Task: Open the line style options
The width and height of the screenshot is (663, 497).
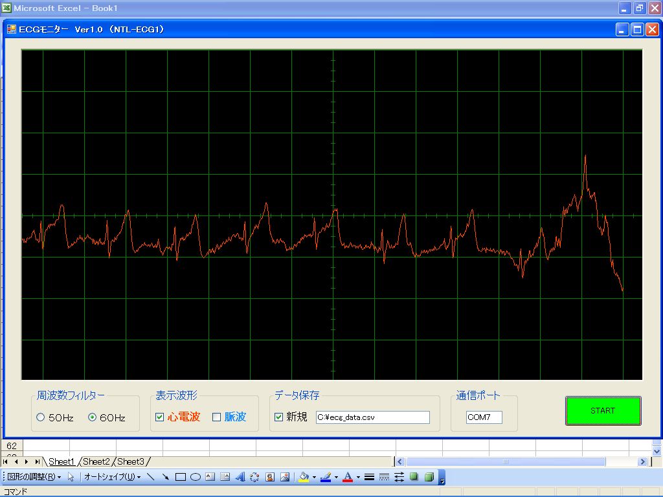Action: click(369, 477)
